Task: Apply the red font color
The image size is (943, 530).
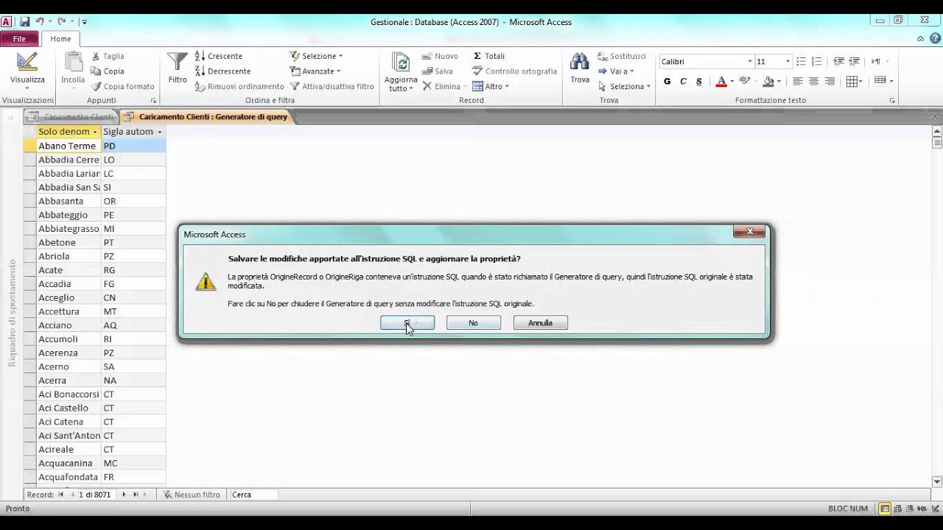Action: (x=721, y=82)
